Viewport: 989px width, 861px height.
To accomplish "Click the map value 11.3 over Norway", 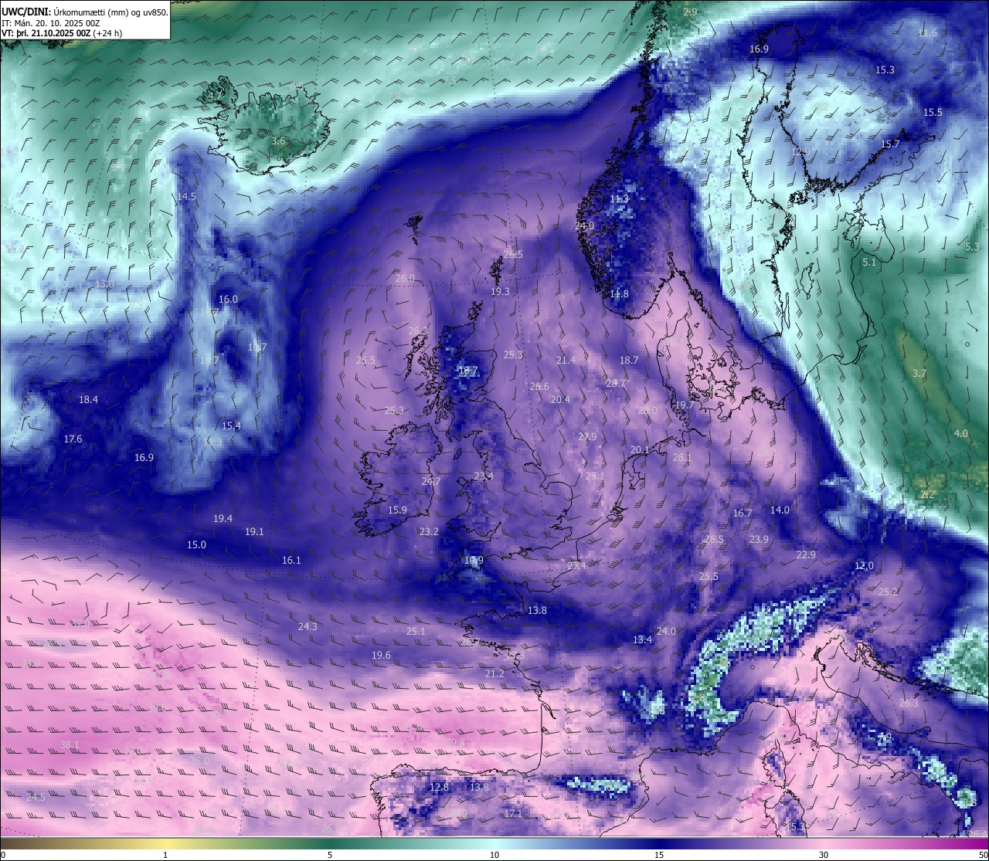I will (x=619, y=199).
